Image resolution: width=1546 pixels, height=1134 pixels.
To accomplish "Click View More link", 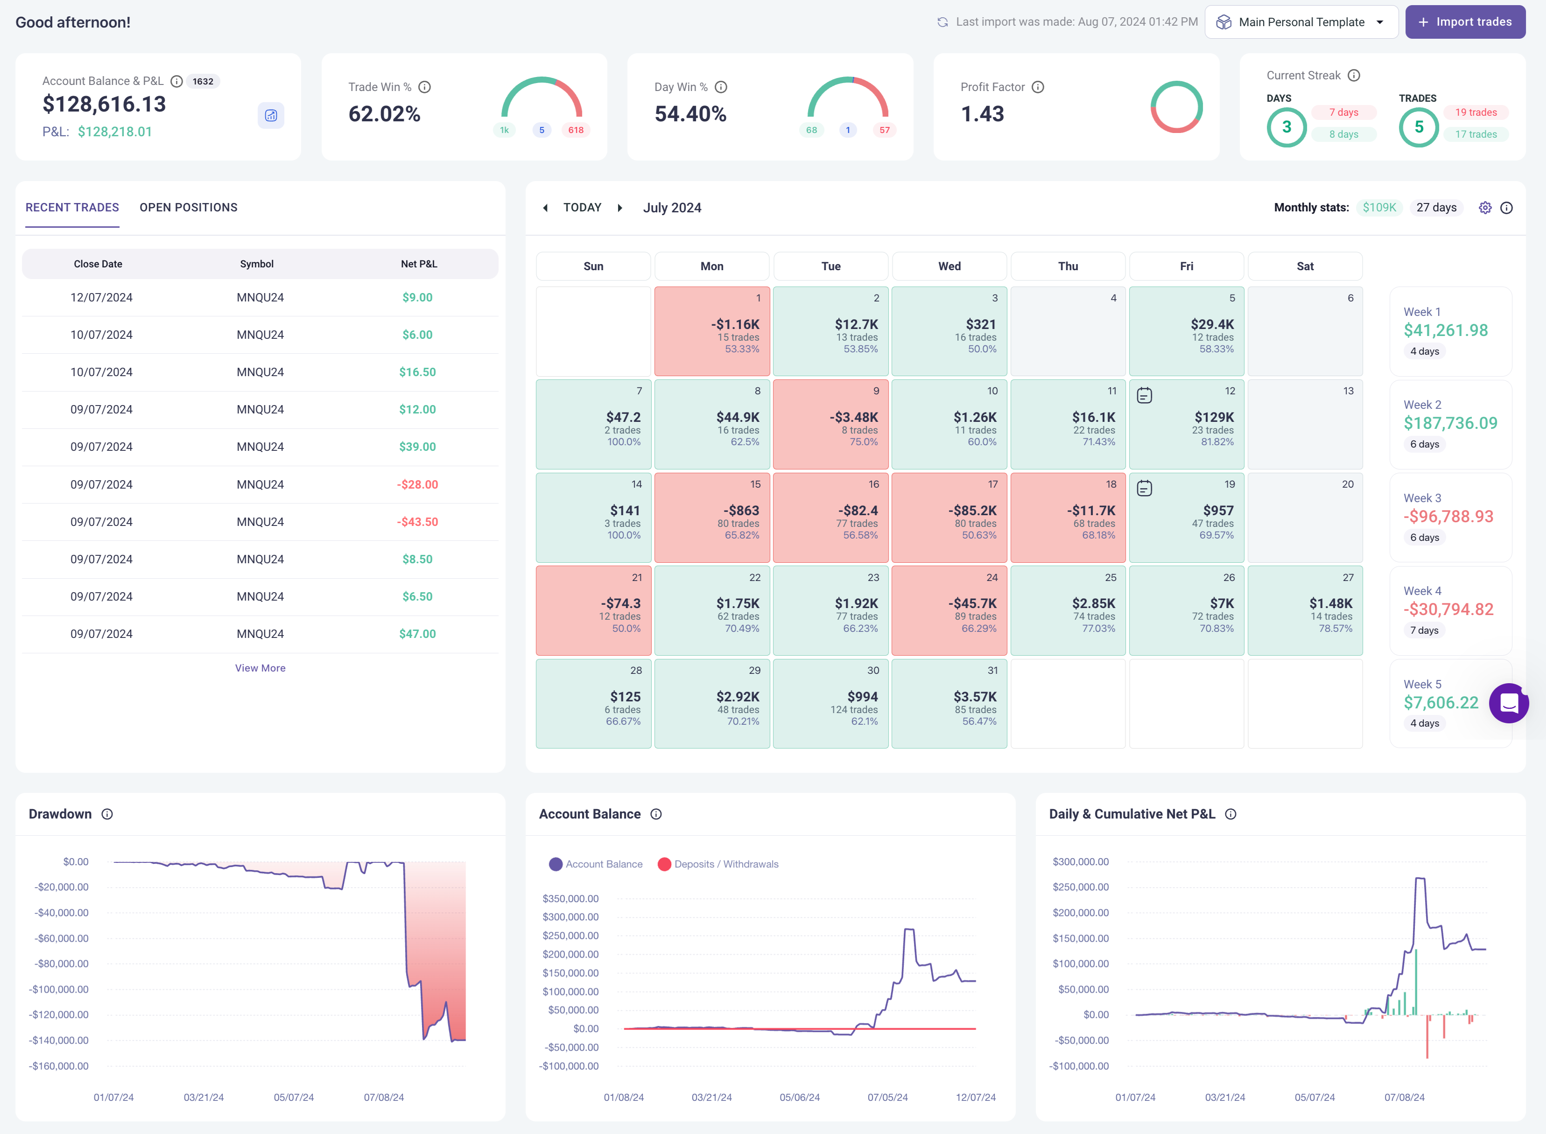I will 260,668.
